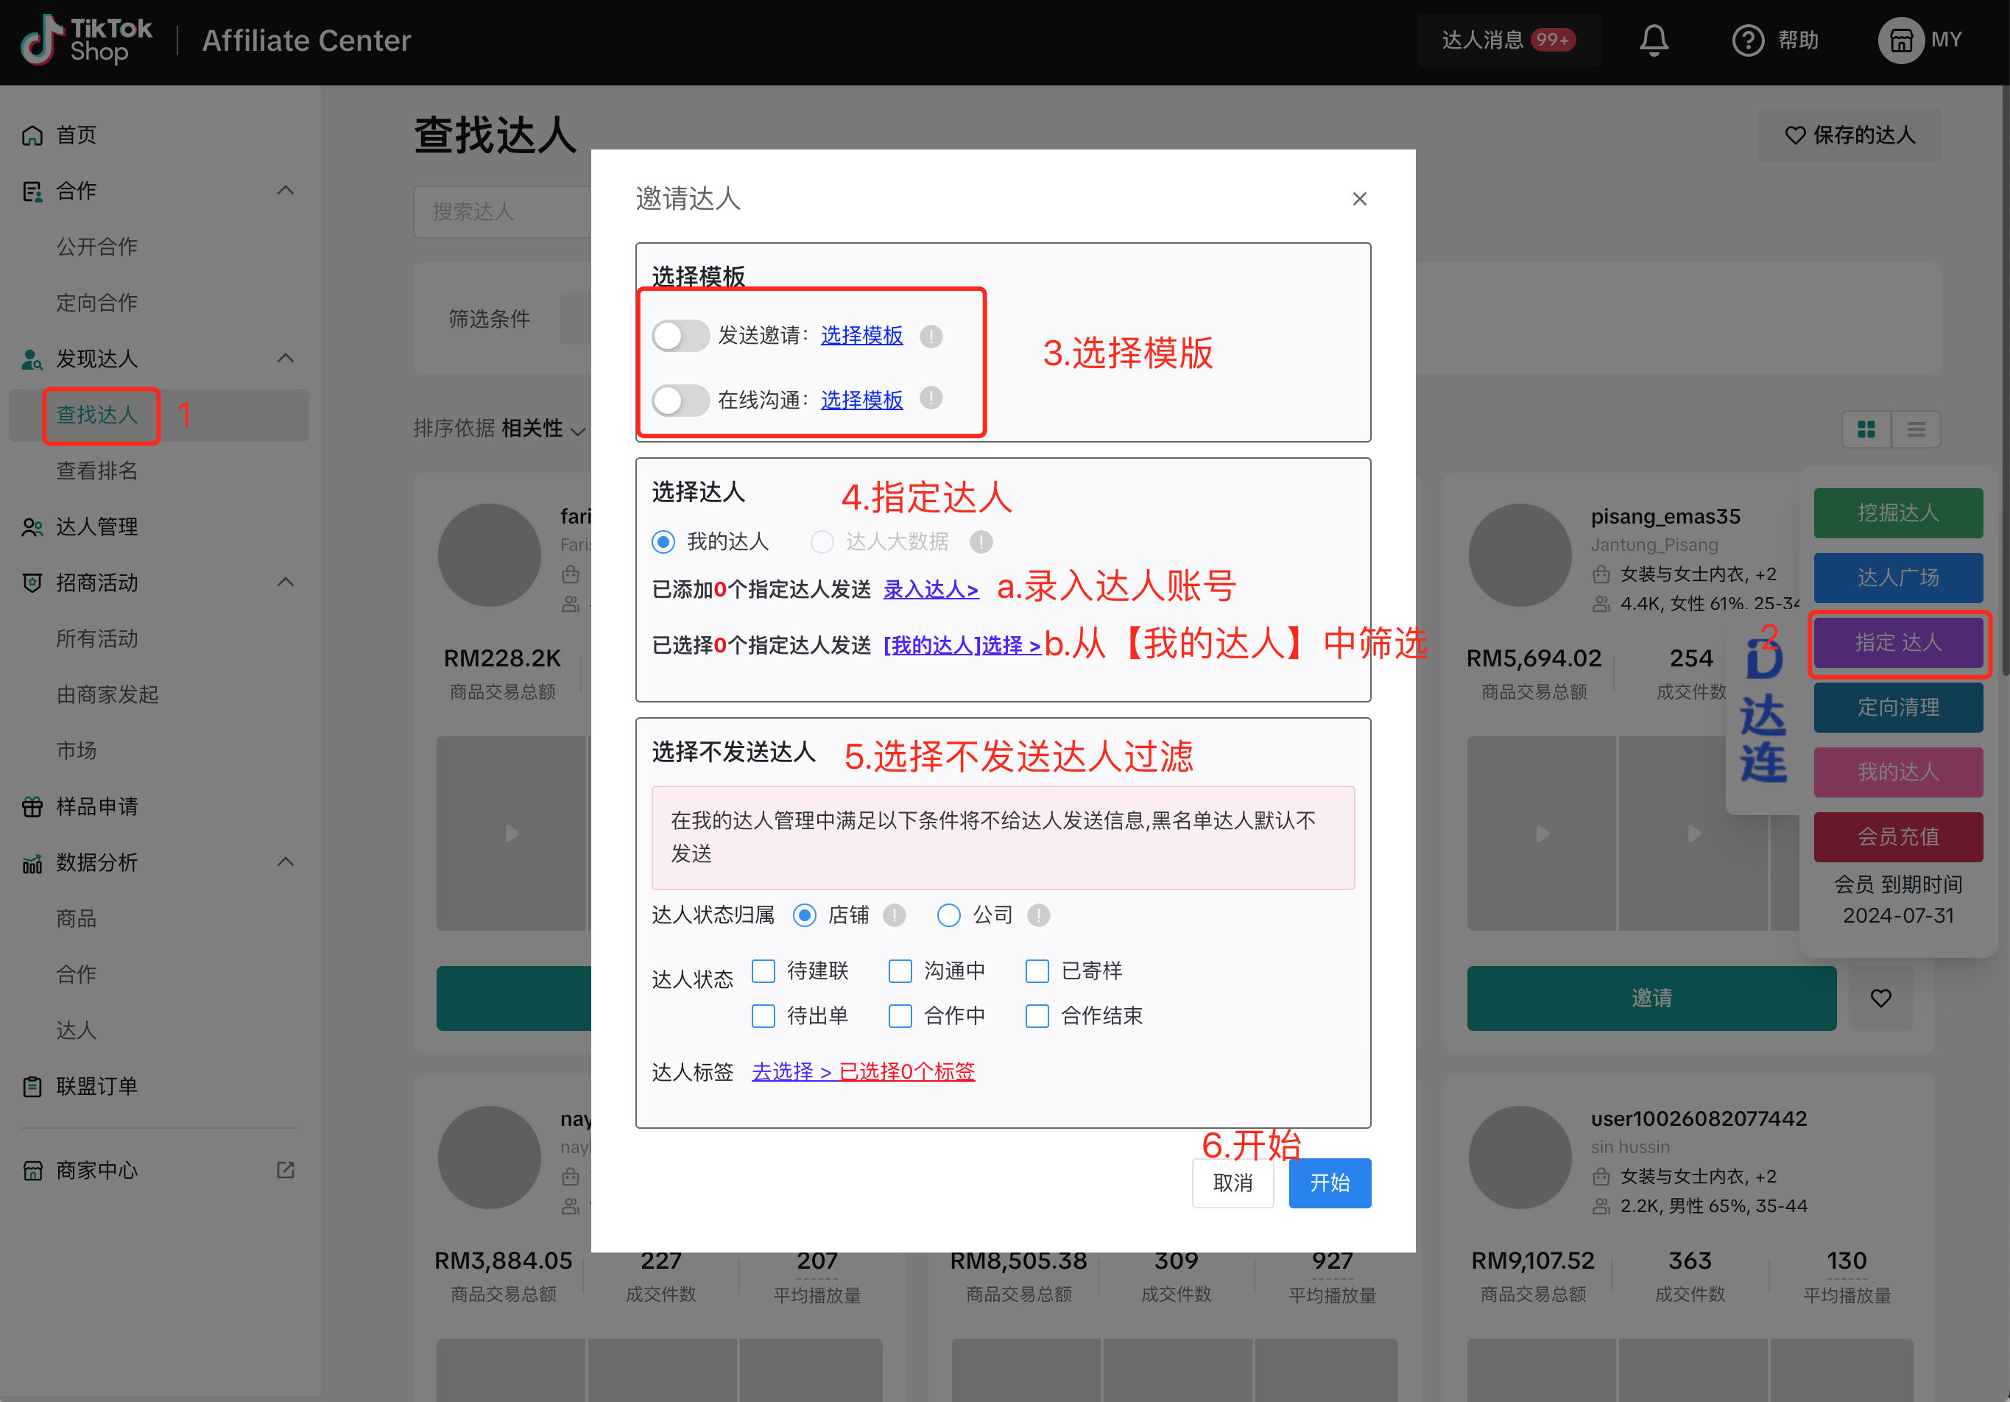Select 店铺 for 达人状态归属
Viewport: 2010px width, 1402px height.
point(804,915)
